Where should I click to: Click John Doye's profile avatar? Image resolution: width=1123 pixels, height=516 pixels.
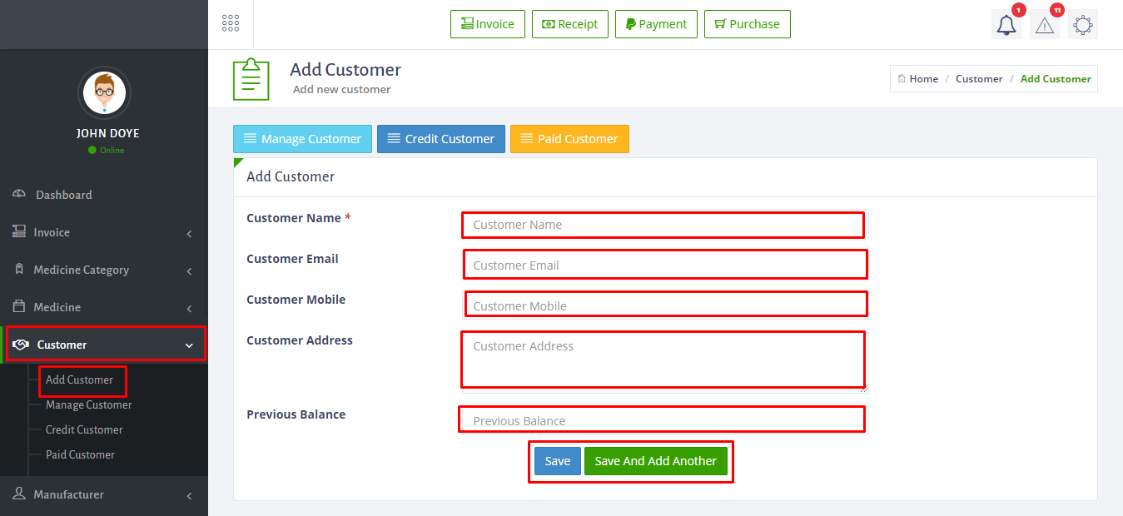pyautogui.click(x=104, y=92)
